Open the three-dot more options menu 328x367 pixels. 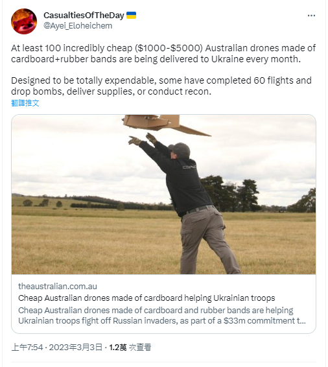point(311,16)
